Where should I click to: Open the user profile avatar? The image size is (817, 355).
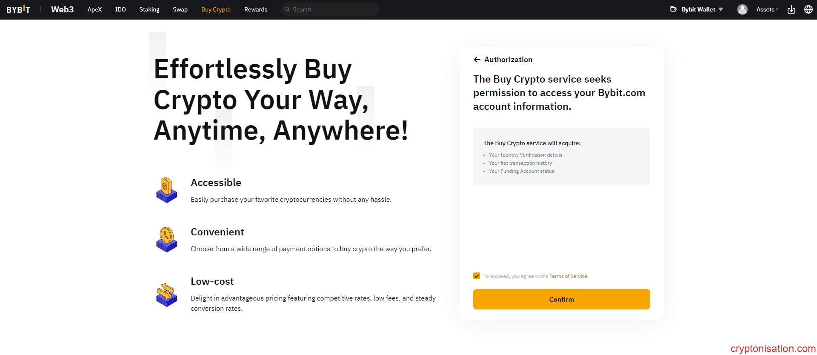pos(742,9)
